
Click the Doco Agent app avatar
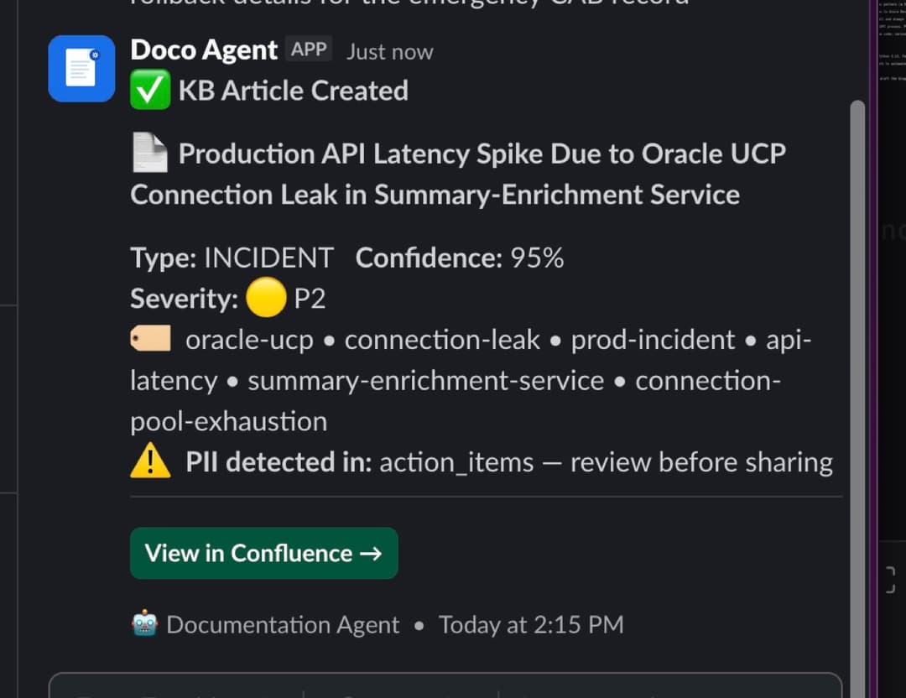click(x=81, y=69)
